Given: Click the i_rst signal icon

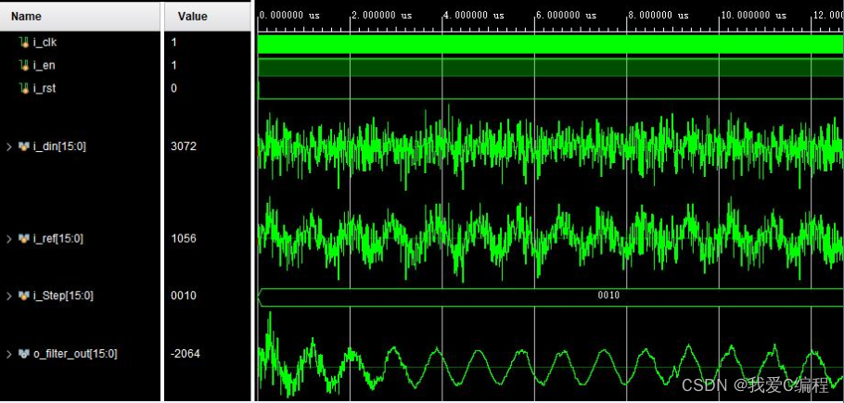Looking at the screenshot, I should pos(24,88).
